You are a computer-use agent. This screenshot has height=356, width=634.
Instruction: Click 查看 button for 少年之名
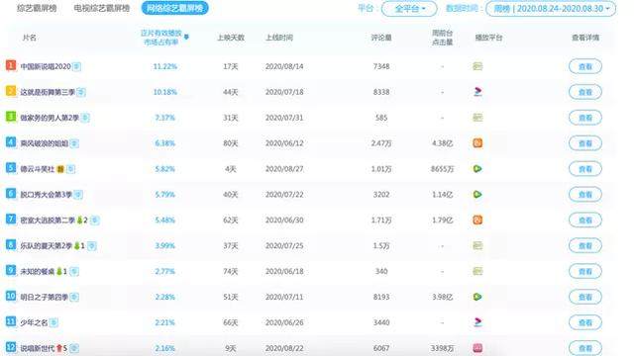(585, 322)
